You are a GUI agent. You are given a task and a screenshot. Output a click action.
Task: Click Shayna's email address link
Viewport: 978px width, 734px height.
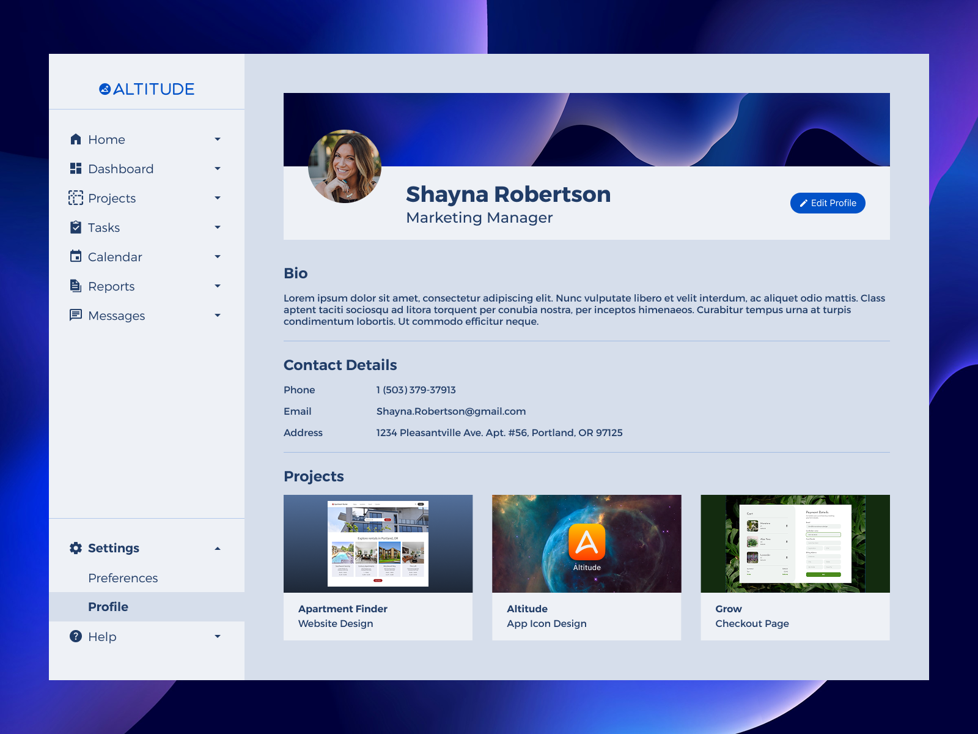tap(450, 411)
